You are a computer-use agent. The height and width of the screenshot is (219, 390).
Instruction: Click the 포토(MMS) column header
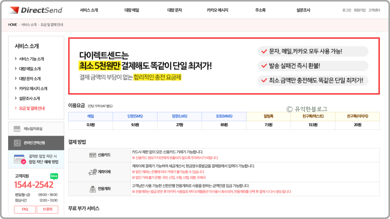224,116
